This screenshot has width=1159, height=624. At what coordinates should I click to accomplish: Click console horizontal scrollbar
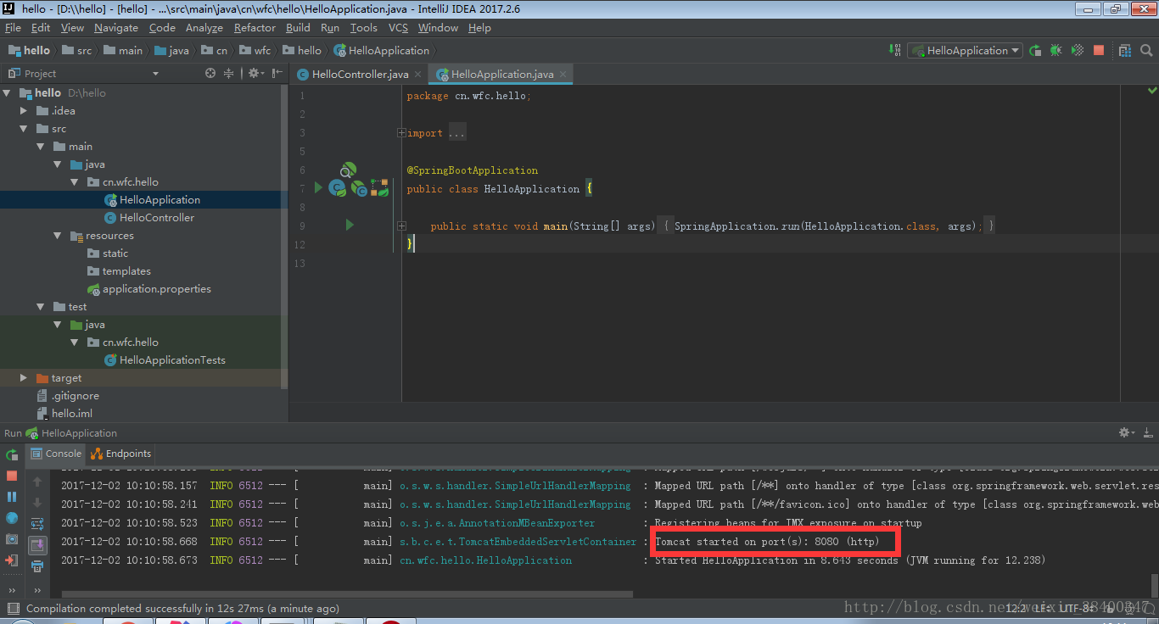[346, 594]
